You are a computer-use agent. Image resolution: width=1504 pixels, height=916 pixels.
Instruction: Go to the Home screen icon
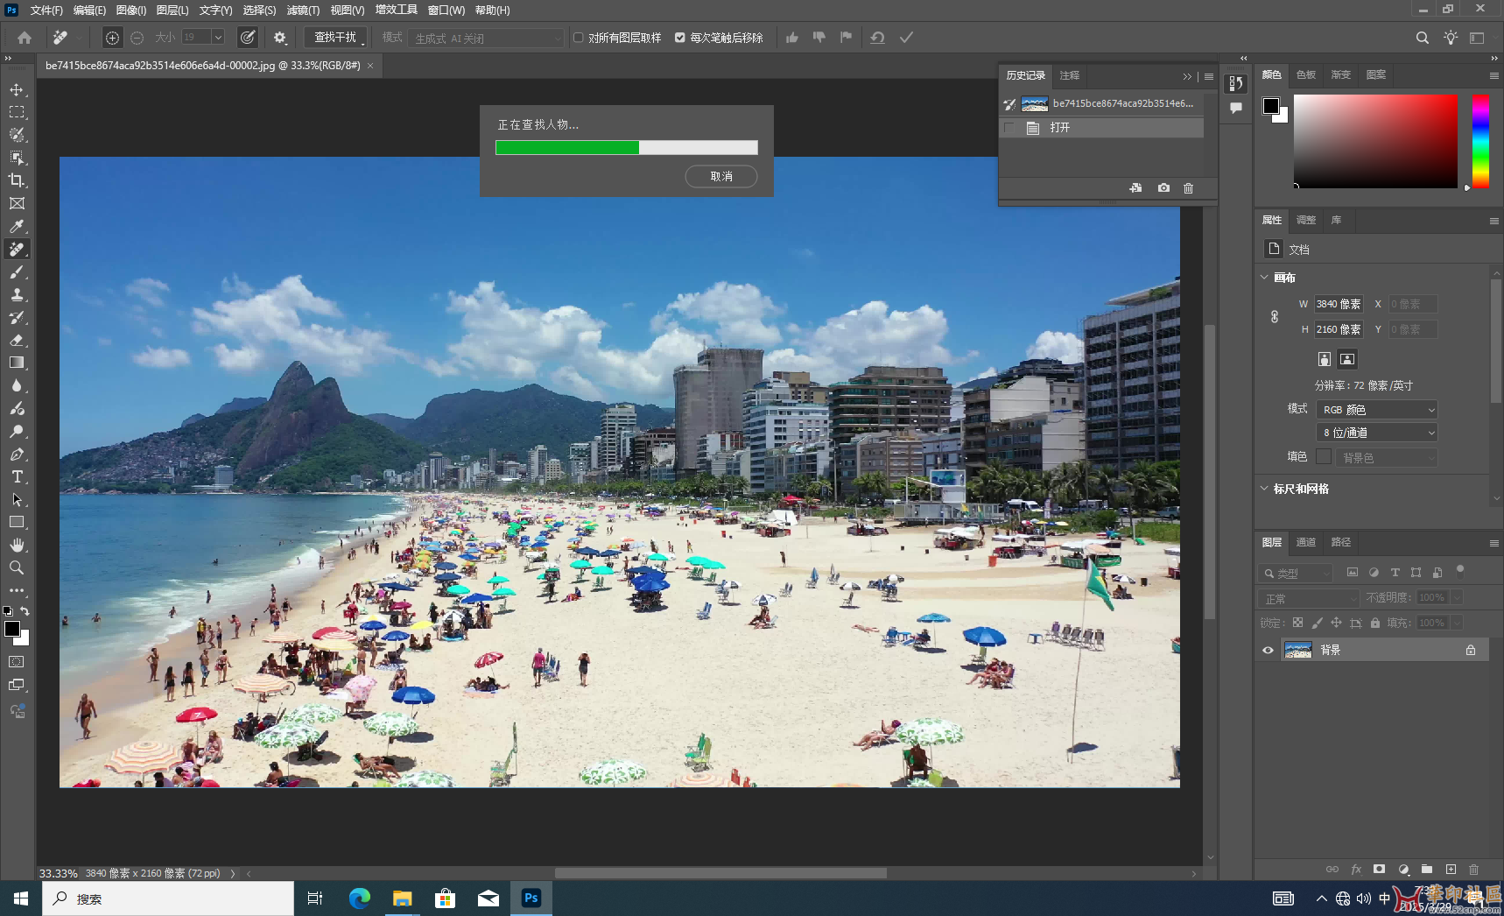click(25, 38)
